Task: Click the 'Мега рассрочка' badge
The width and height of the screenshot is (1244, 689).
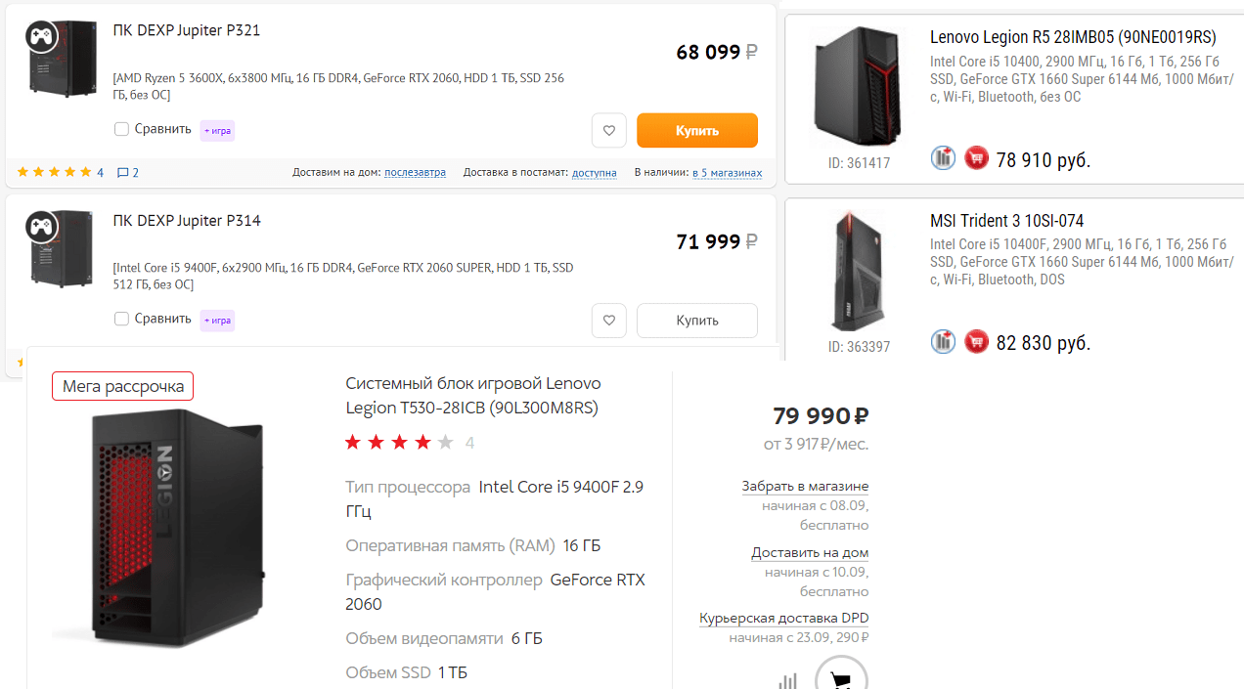Action: (123, 386)
